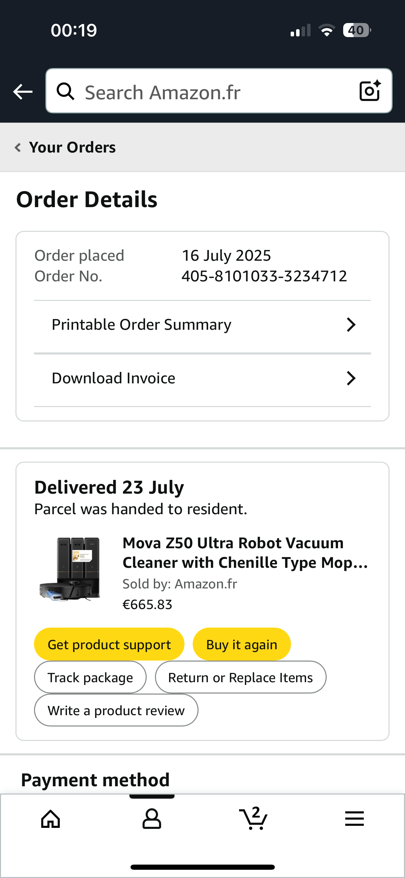The image size is (405, 878).
Task: Tap the camera lens search icon
Action: (x=370, y=91)
